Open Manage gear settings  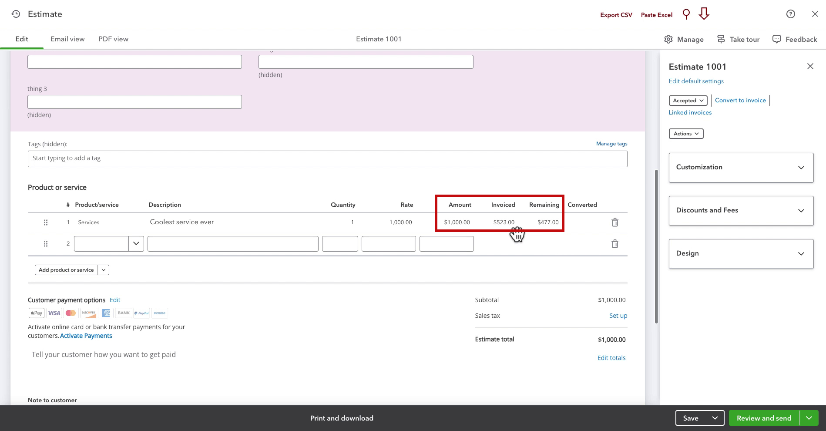[684, 39]
